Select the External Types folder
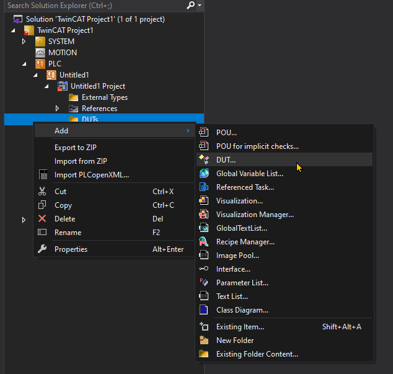Image resolution: width=393 pixels, height=374 pixels. [105, 97]
